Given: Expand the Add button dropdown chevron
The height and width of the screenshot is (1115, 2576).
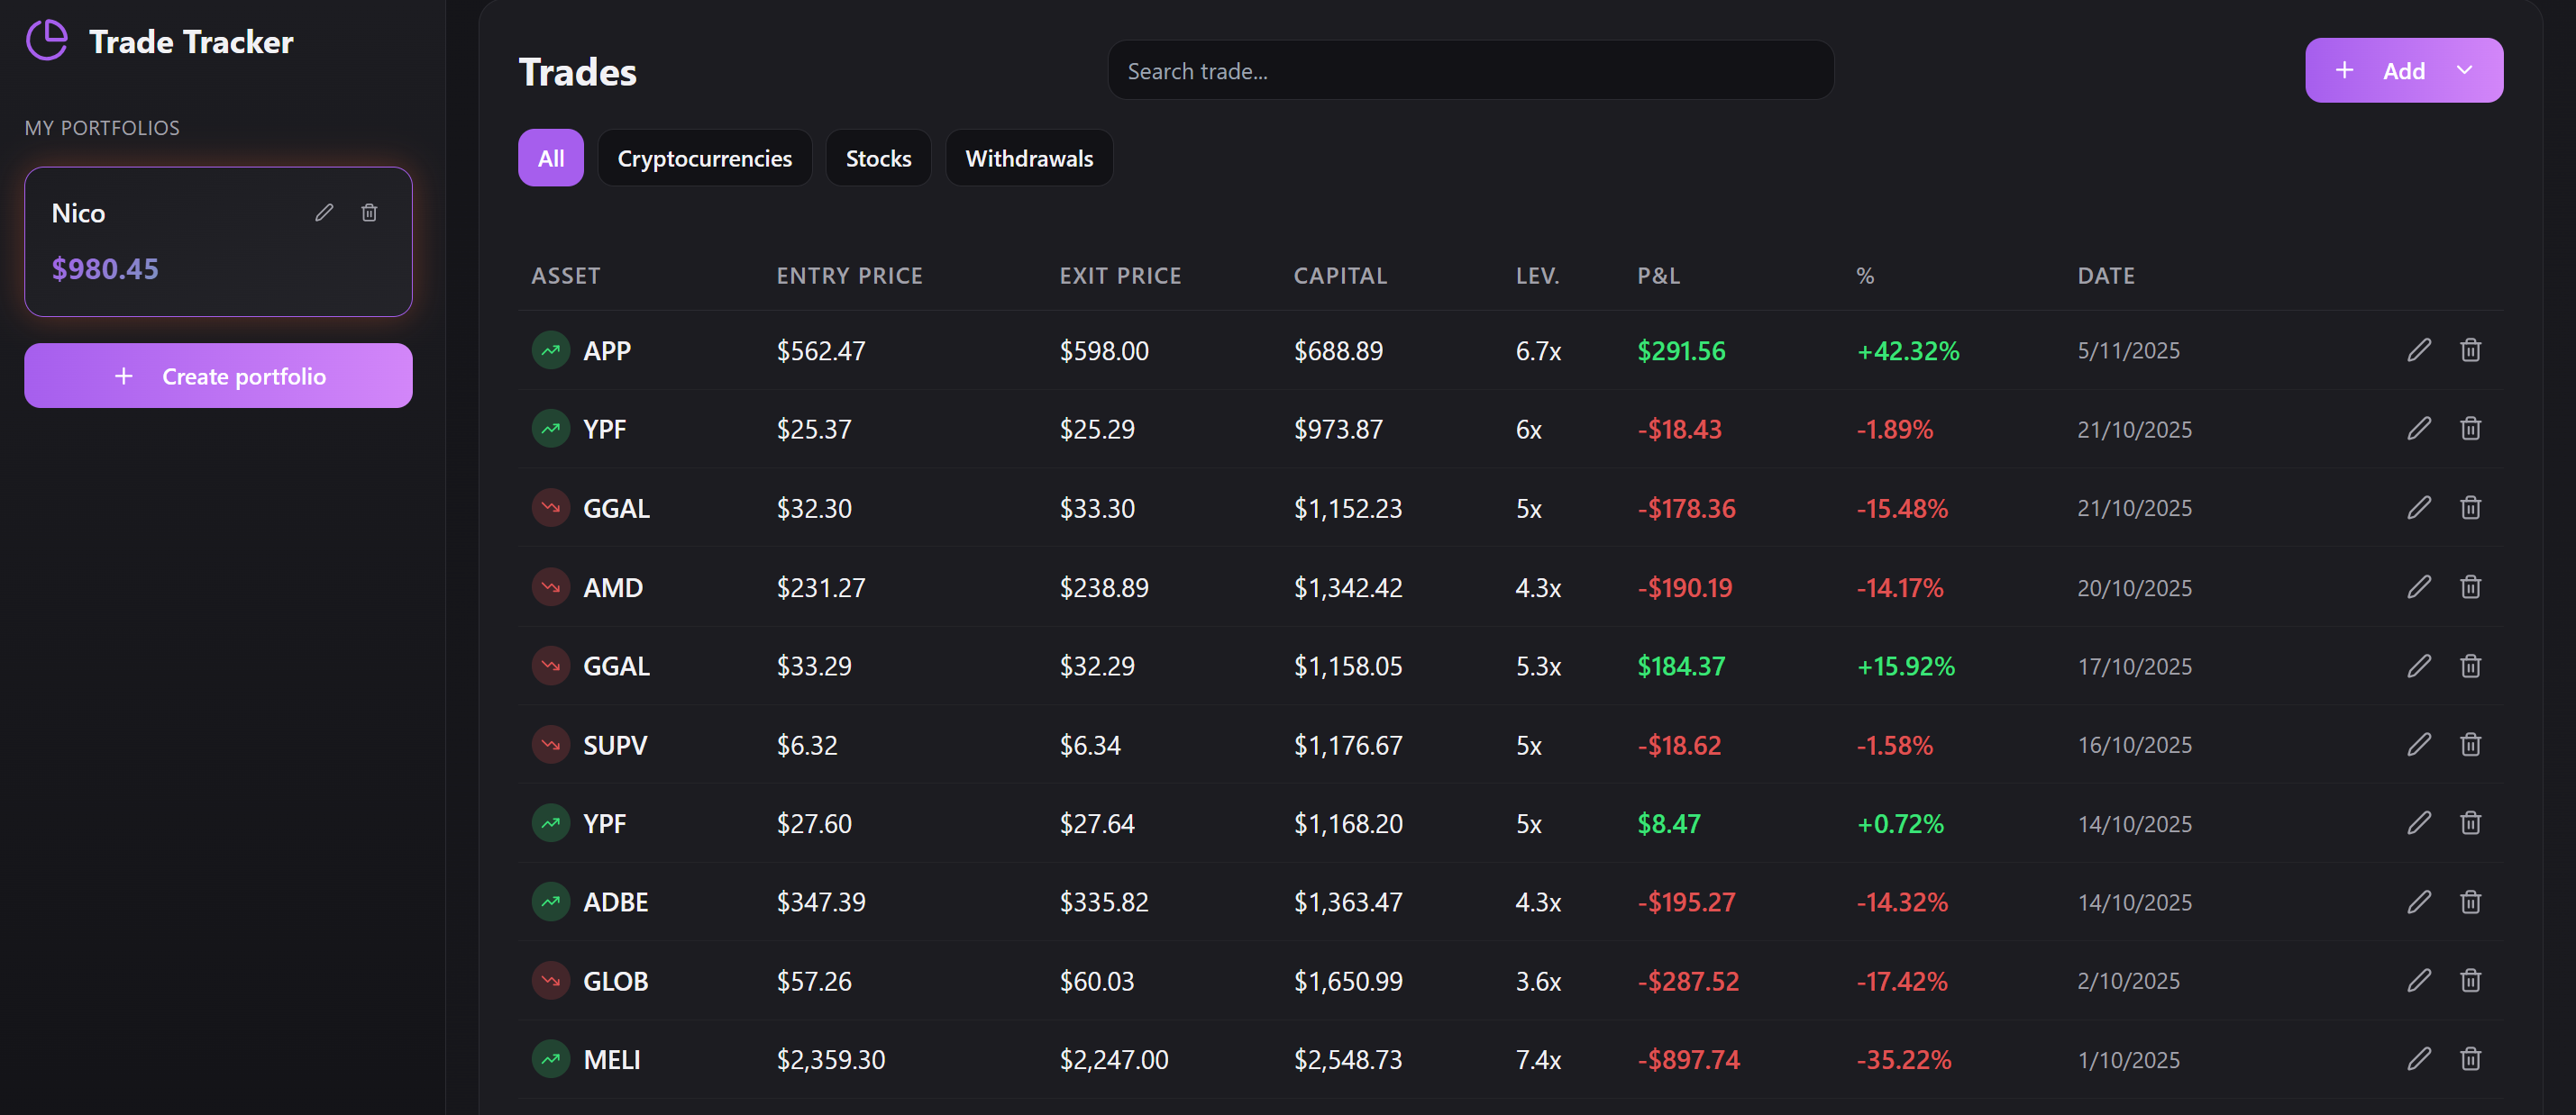Looking at the screenshot, I should [x=2464, y=70].
